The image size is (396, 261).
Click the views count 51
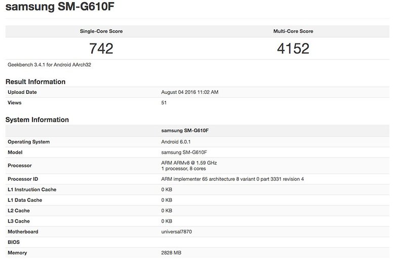[x=164, y=102]
